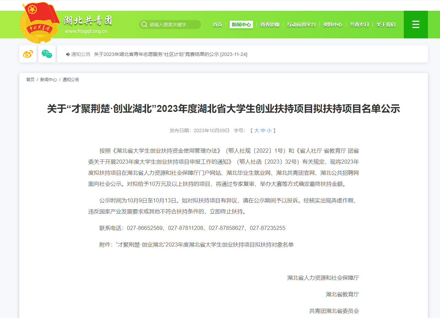
Task: Click the search magnifier icon
Action: (x=144, y=25)
